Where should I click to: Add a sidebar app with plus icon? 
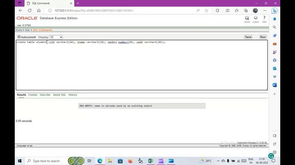point(275,94)
